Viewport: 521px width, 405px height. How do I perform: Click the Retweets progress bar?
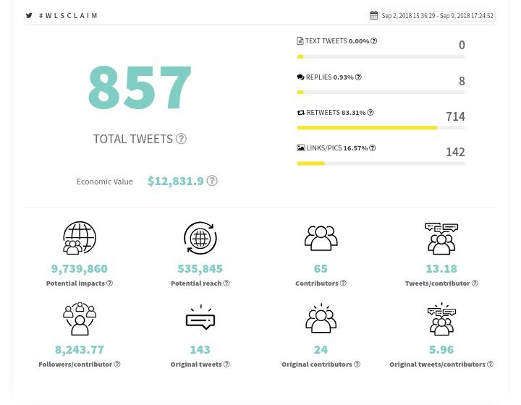(x=381, y=128)
